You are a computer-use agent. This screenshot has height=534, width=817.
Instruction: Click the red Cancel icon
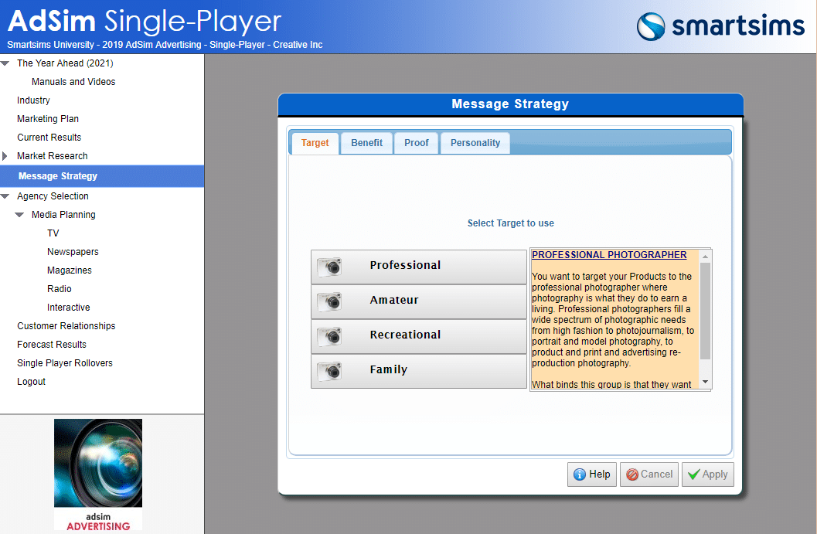click(631, 474)
